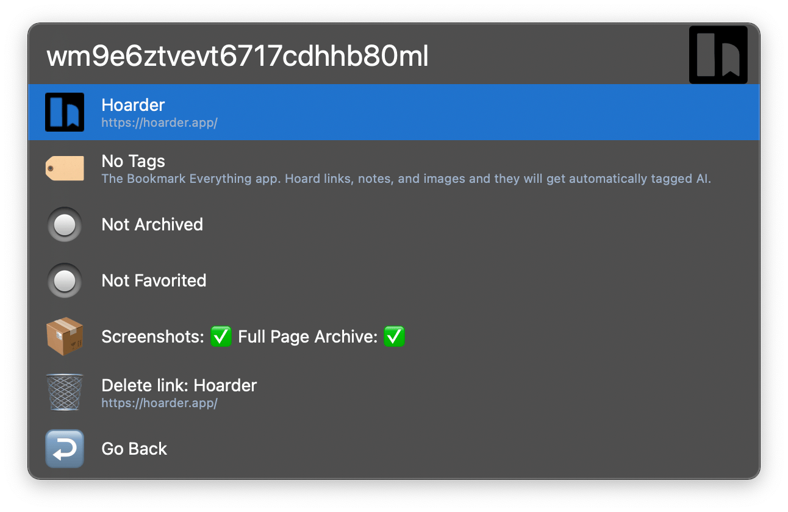
Task: Click the tan tag icon
Action: (65, 168)
